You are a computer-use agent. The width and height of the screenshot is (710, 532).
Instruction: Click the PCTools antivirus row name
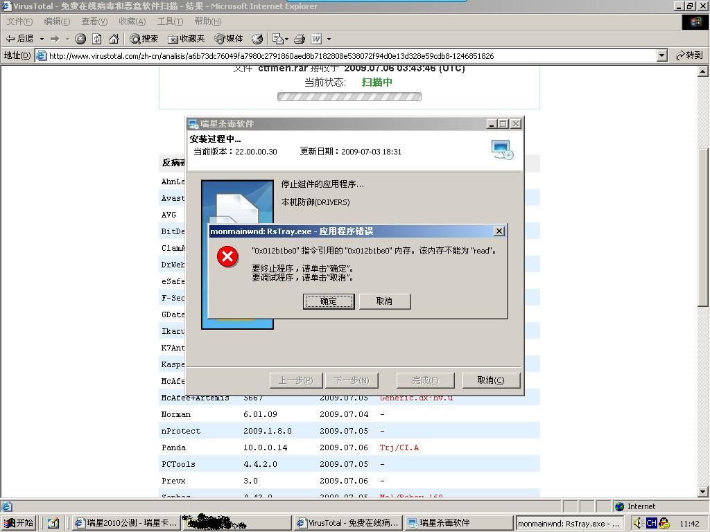pos(178,464)
